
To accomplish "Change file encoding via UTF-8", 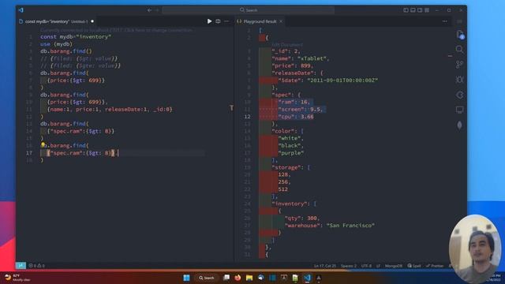I will pyautogui.click(x=366, y=266).
